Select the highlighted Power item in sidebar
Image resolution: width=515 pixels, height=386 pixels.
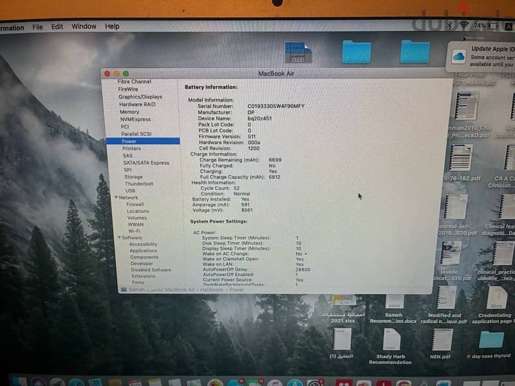143,141
